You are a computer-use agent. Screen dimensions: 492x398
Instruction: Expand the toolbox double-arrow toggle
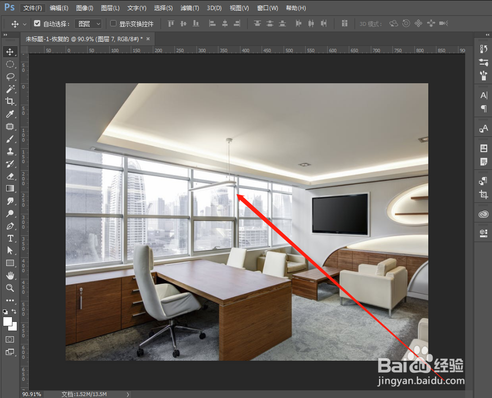point(5,35)
